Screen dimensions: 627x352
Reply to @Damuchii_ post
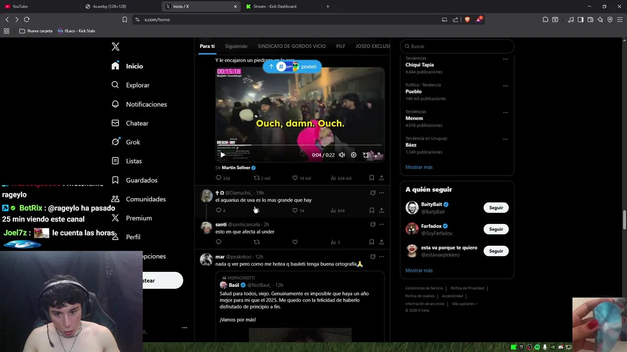(x=220, y=210)
